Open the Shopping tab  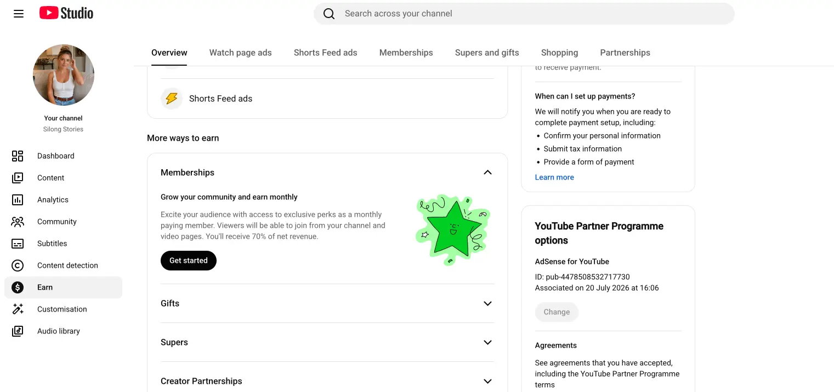[559, 53]
